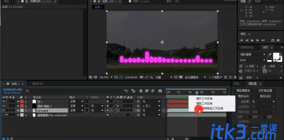Image resolution: width=284 pixels, height=140 pixels.
Task: Open the 跟踪器 panel menu icon
Action: [260, 84]
